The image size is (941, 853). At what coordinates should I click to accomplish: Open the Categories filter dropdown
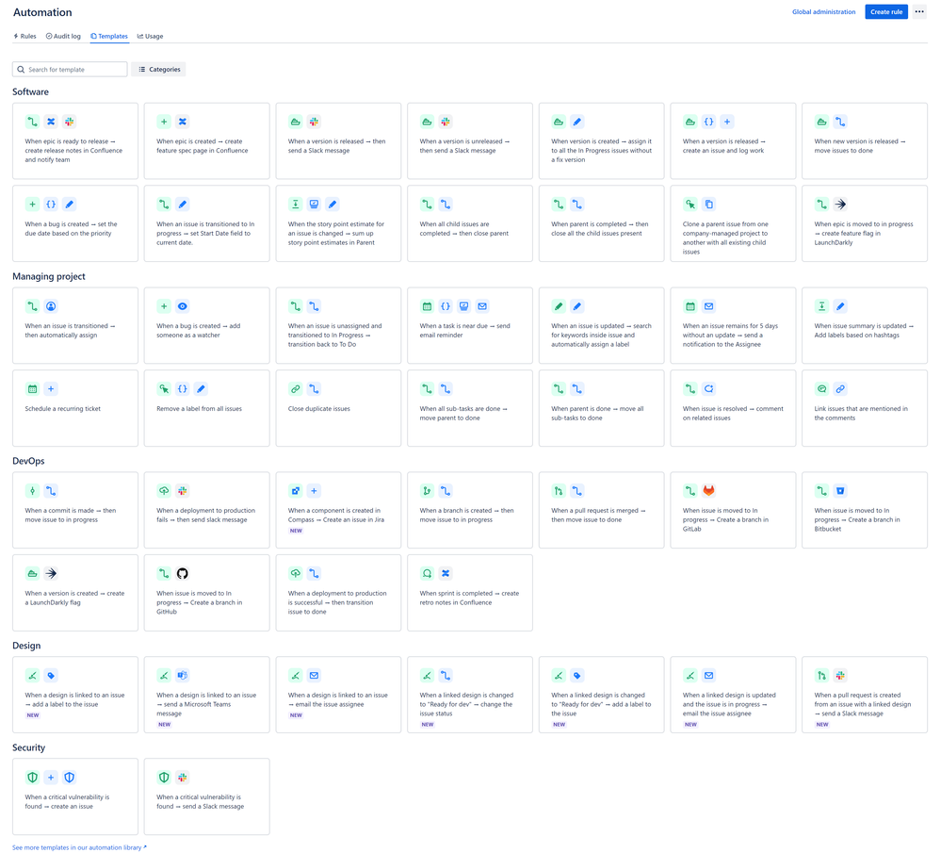click(x=160, y=69)
